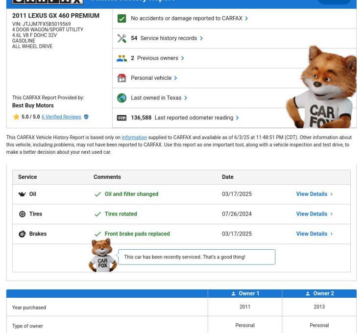364x333 pixels.
Task: Click the Year purchased row label
Action: (x=29, y=308)
